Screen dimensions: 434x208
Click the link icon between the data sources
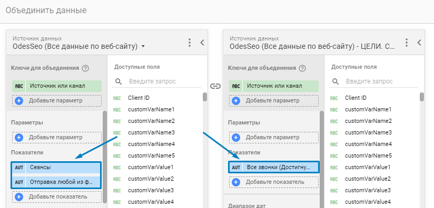215,86
